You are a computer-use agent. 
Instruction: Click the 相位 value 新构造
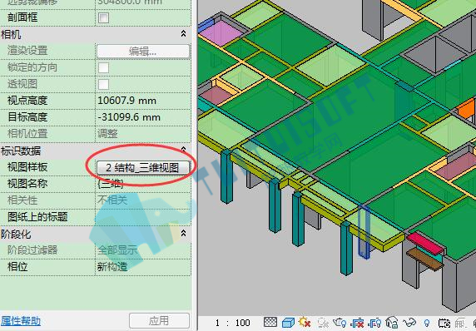click(112, 267)
